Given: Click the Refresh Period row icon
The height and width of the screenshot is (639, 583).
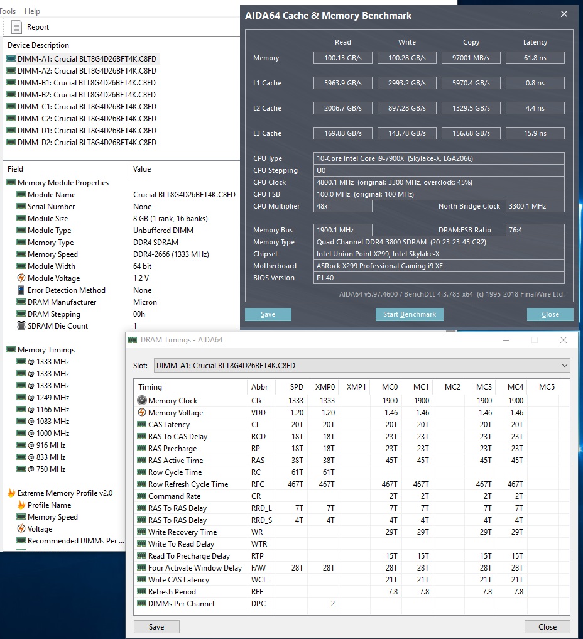Looking at the screenshot, I should click(x=142, y=591).
